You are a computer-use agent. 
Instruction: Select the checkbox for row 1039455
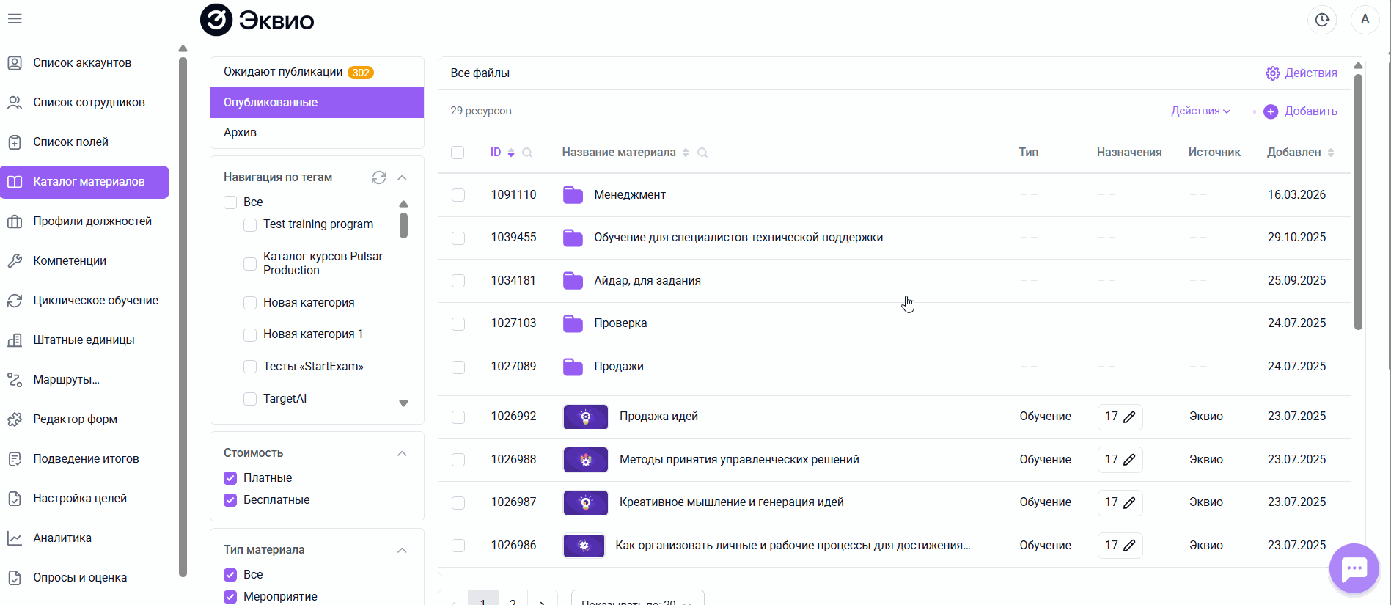coord(458,238)
